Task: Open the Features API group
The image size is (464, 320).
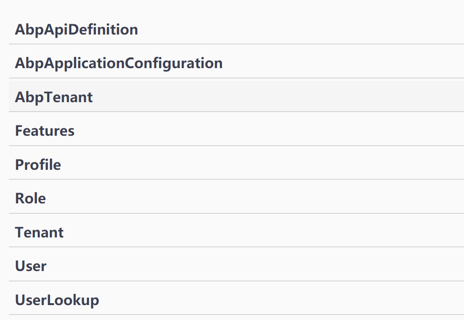Action: pyautogui.click(x=236, y=131)
